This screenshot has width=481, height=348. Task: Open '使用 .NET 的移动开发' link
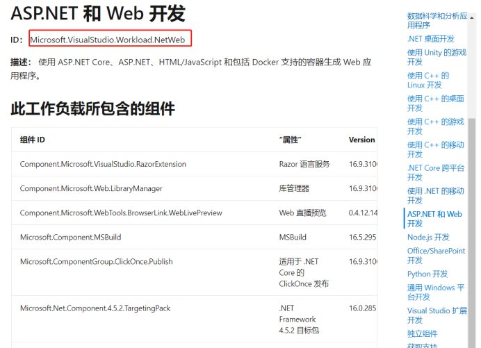435,196
